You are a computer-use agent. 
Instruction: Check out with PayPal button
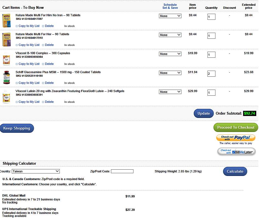(236, 138)
